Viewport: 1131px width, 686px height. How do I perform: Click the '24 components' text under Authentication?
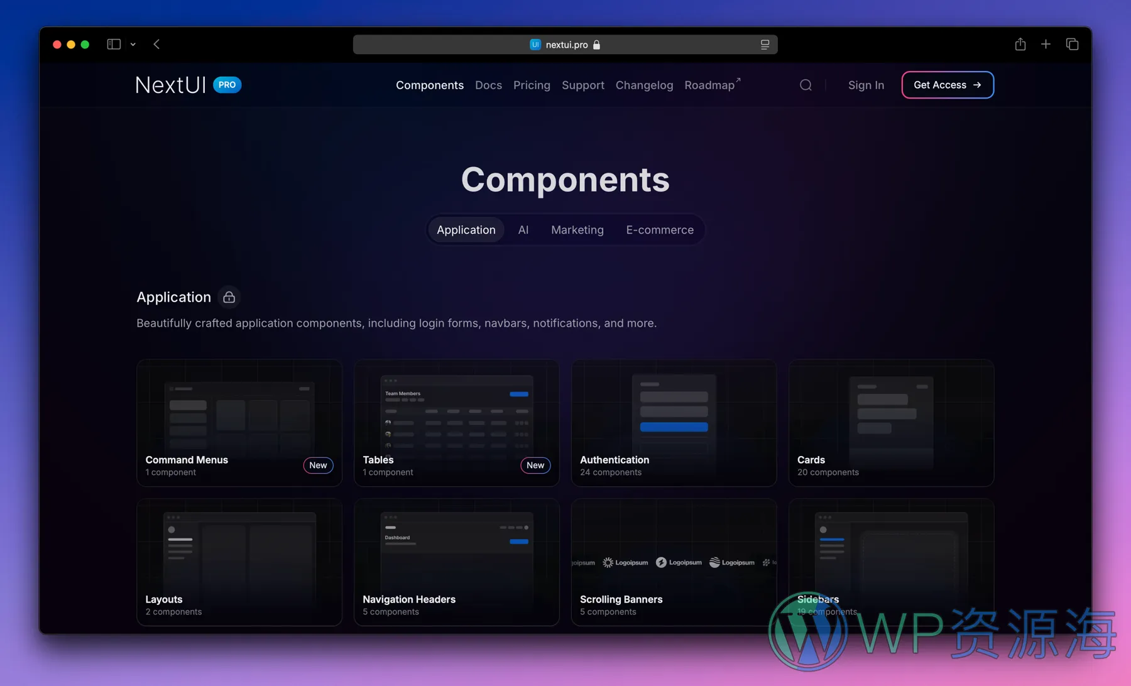tap(611, 472)
